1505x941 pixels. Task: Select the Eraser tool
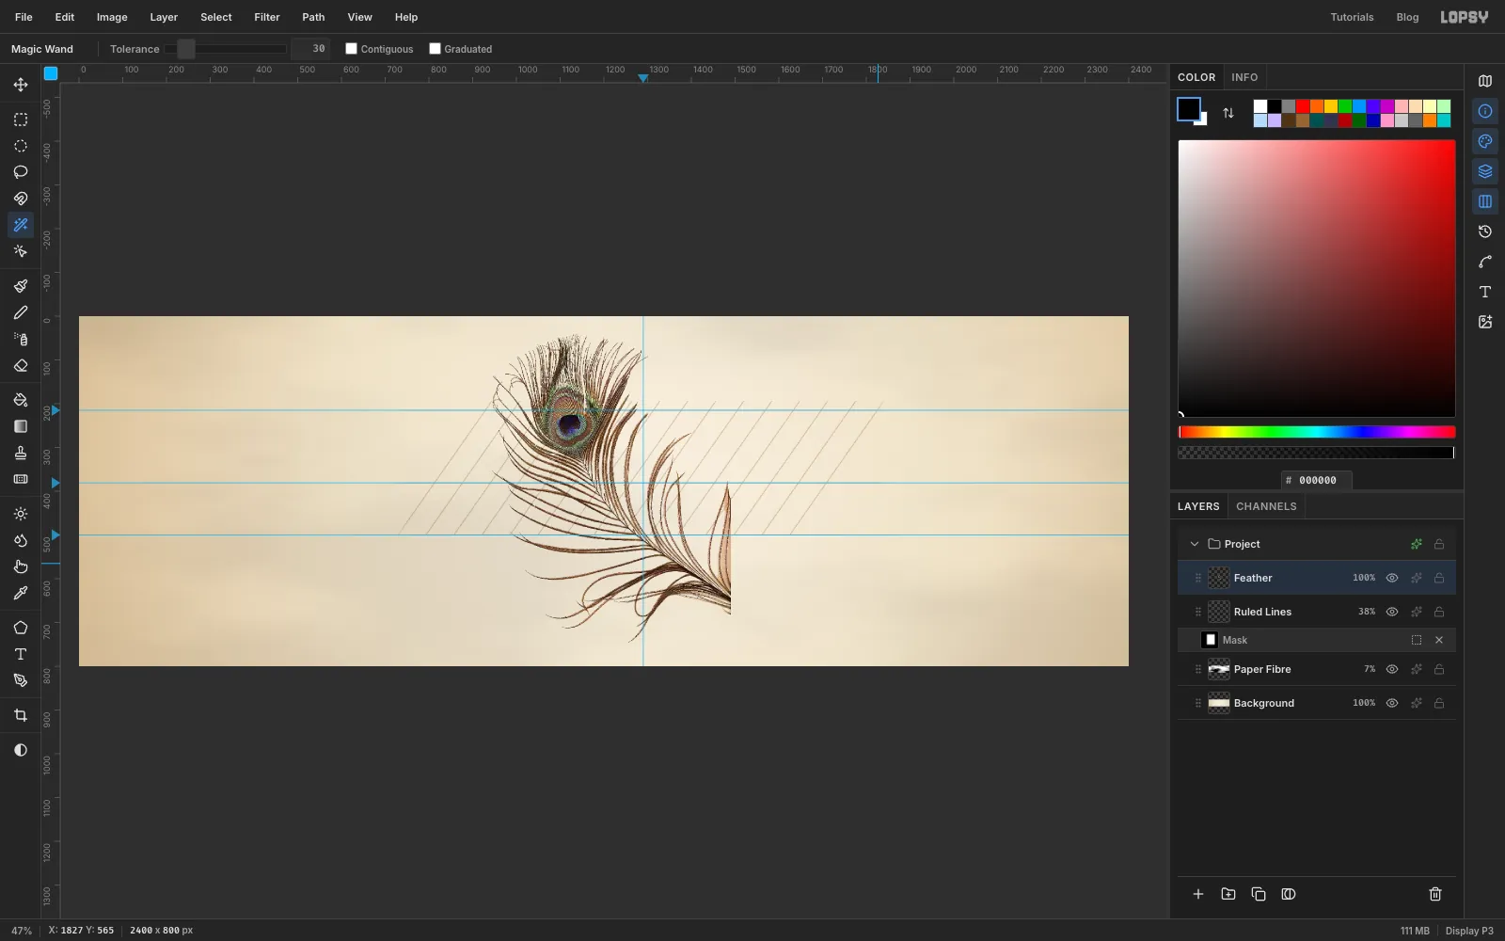(21, 365)
